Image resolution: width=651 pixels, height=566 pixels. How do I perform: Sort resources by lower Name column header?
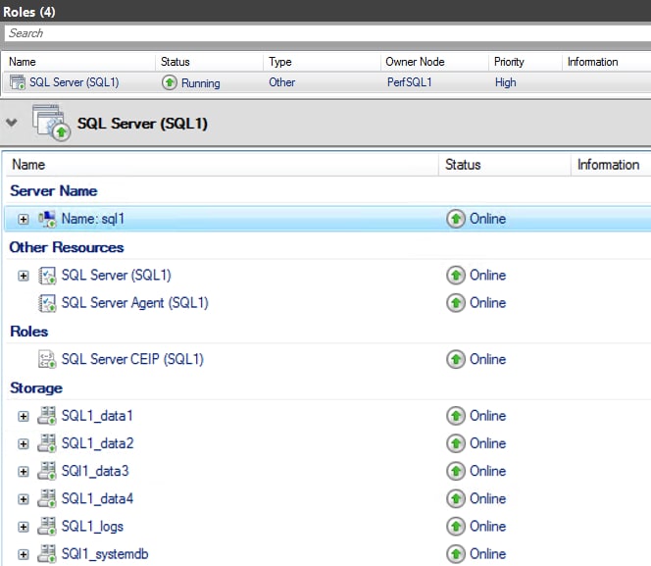click(x=223, y=165)
